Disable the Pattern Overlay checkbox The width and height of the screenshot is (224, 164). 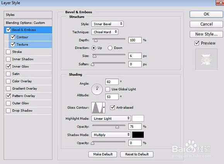8,96
